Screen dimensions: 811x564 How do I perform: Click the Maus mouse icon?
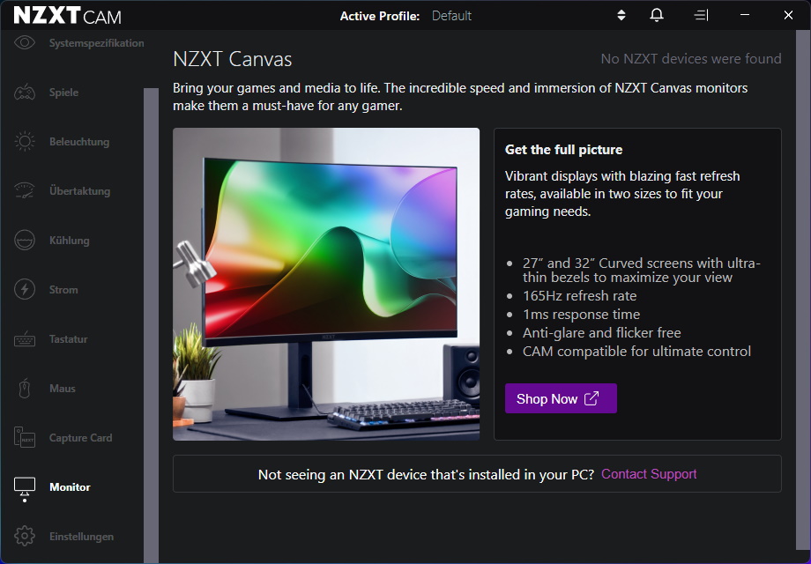(x=26, y=388)
